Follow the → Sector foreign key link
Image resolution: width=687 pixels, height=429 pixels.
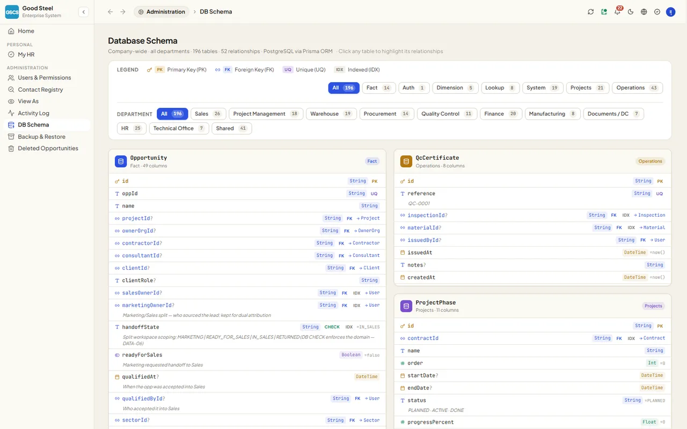(369, 420)
